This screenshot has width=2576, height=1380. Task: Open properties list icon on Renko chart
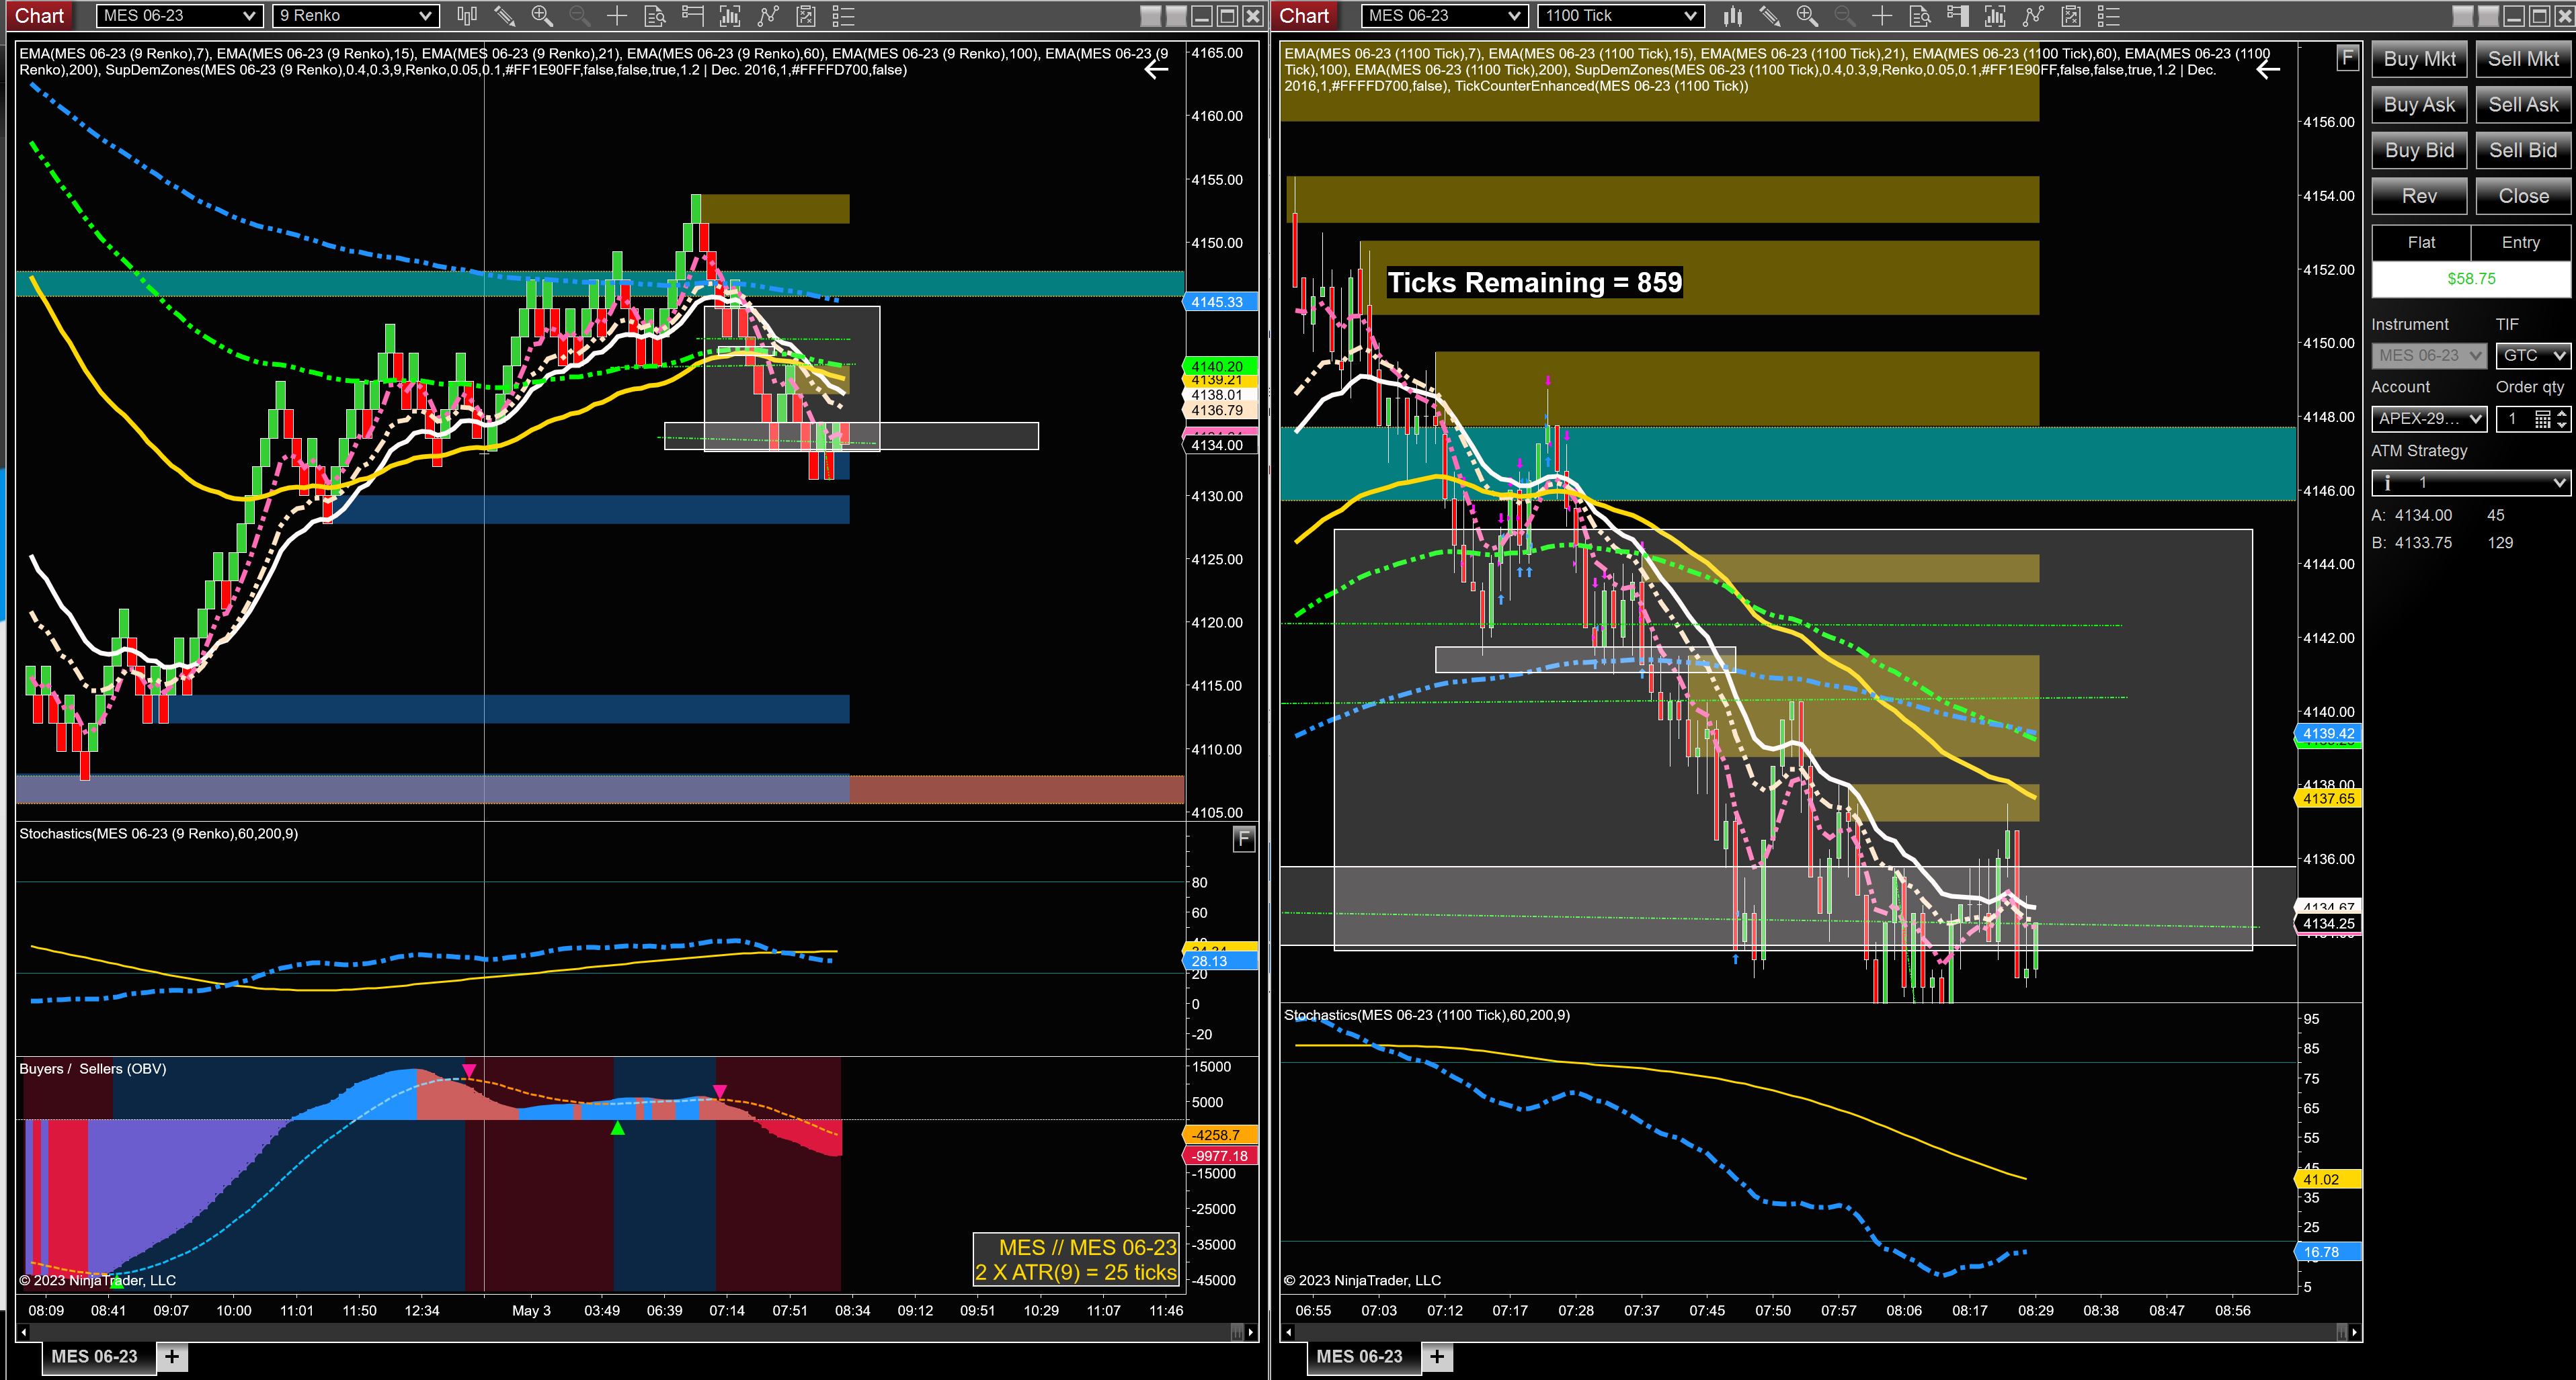(x=843, y=15)
